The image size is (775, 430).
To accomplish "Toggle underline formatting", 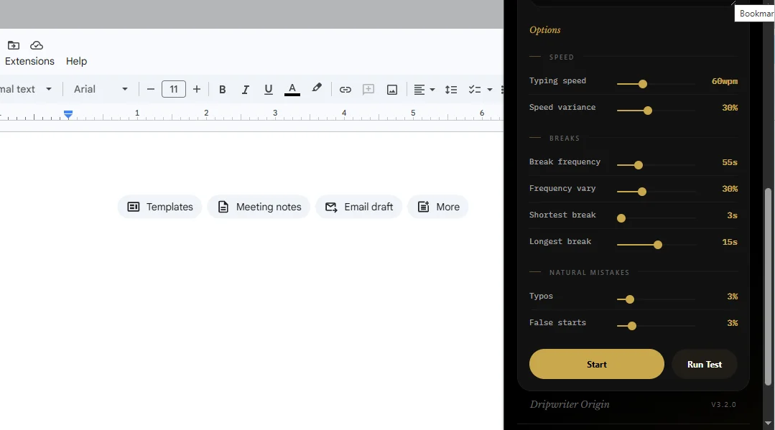I will click(x=269, y=90).
